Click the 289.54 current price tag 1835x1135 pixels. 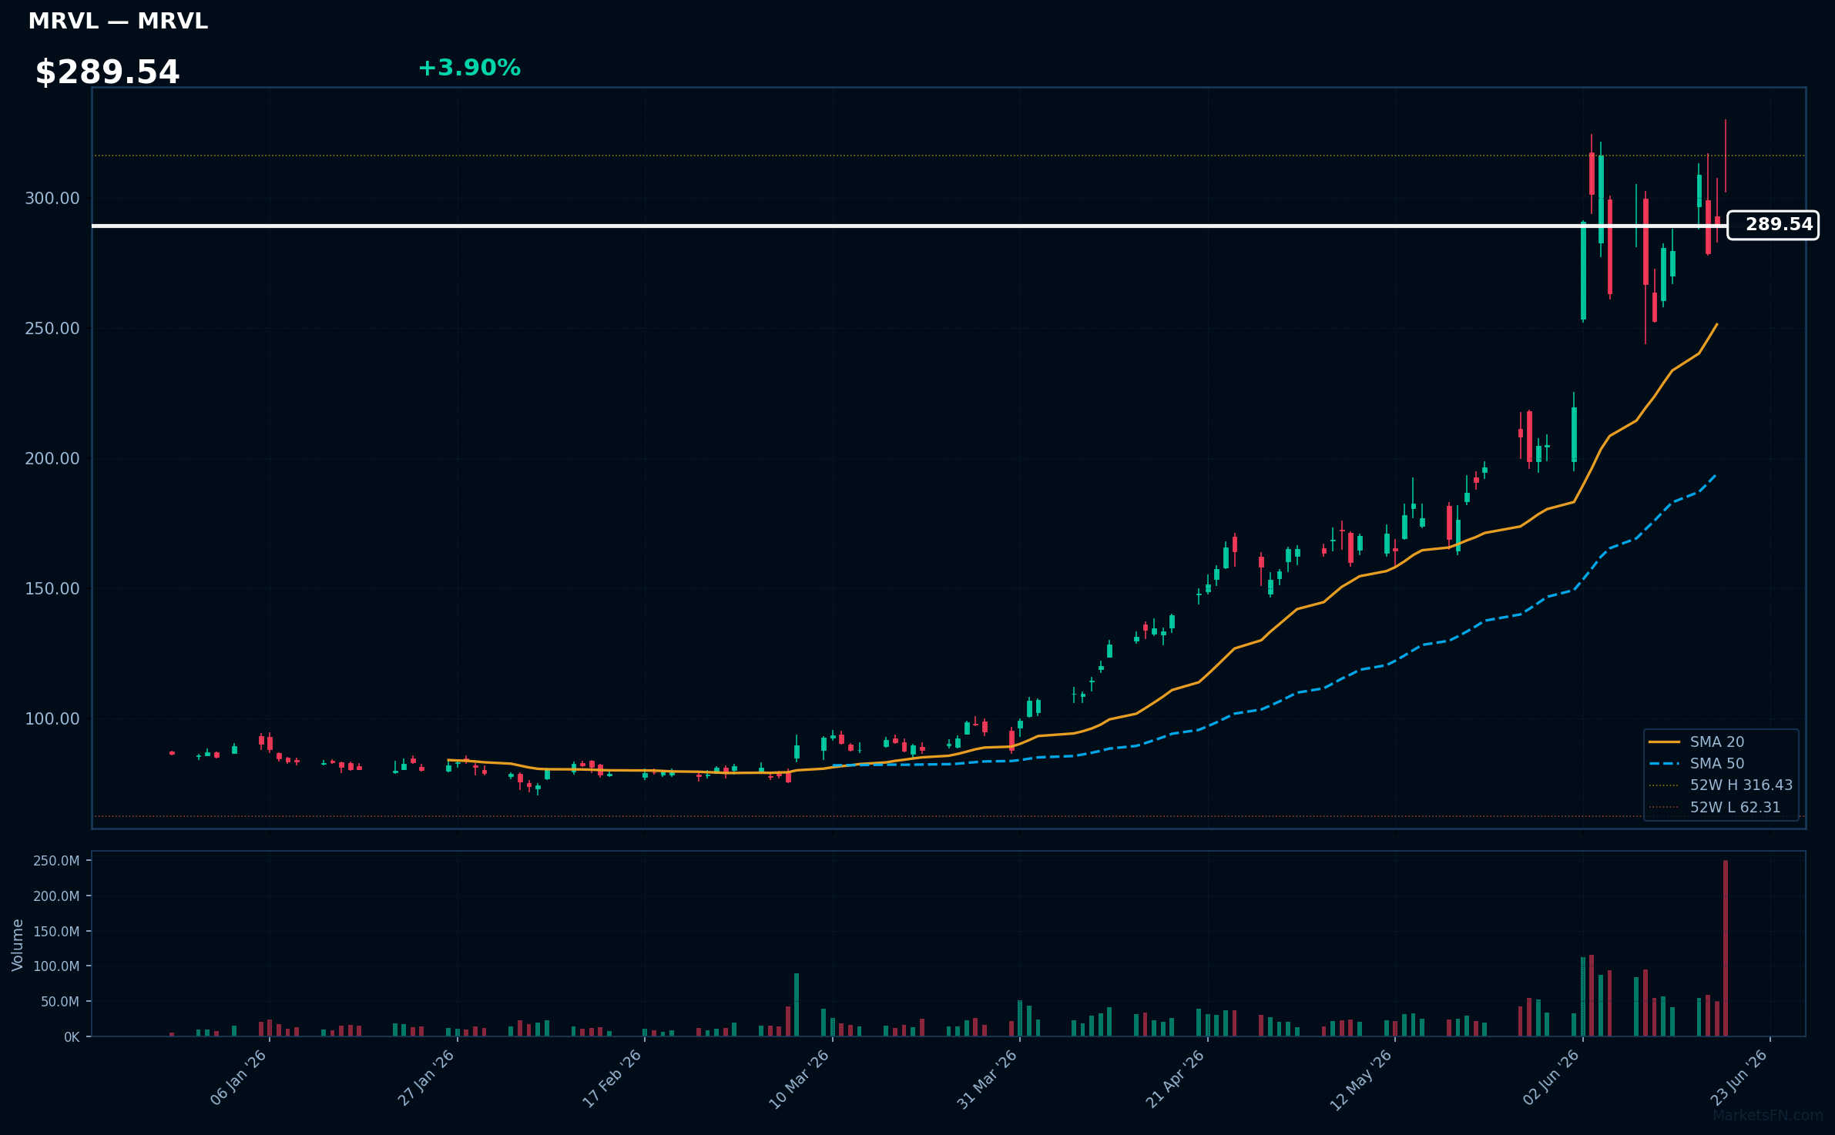click(1773, 225)
